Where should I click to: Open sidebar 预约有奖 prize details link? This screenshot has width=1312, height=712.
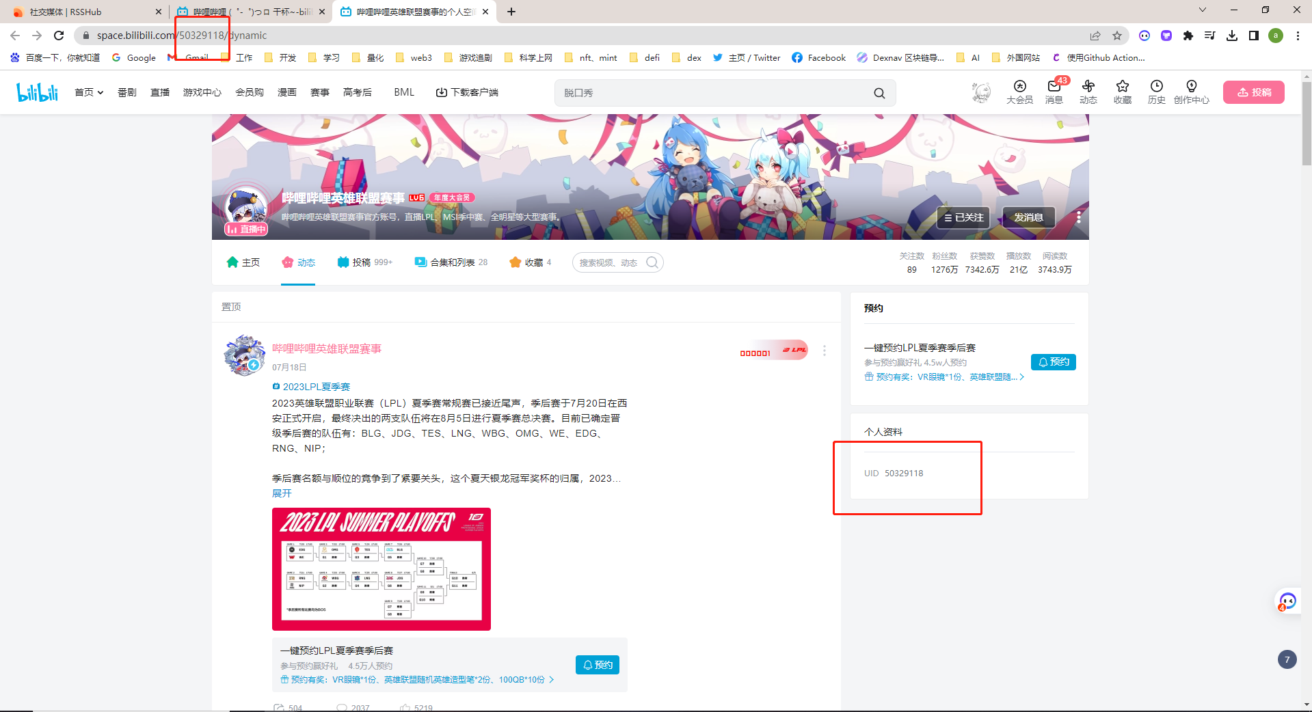click(x=944, y=377)
